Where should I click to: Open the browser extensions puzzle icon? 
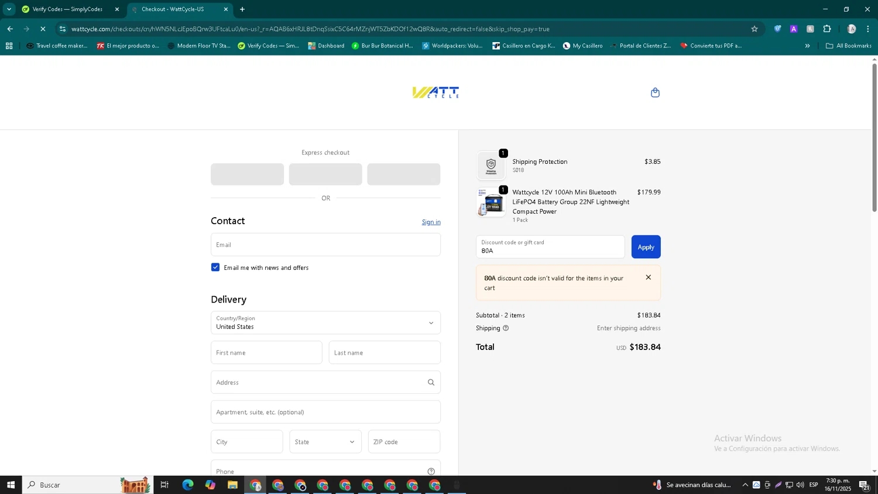coord(827,29)
